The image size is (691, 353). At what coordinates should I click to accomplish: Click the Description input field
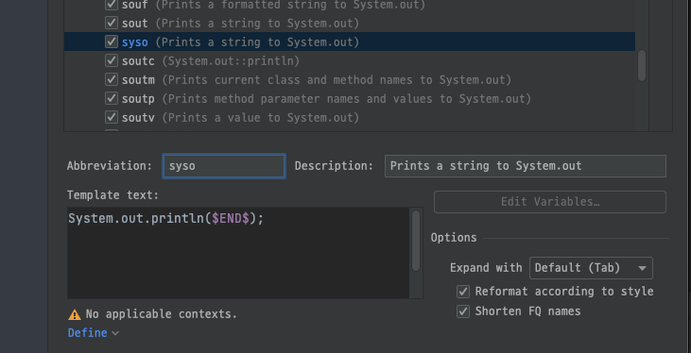526,166
